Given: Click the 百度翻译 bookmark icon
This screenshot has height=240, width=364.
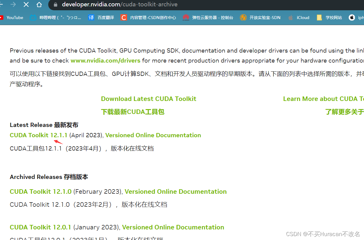Looking at the screenshot, I should [91, 18].
